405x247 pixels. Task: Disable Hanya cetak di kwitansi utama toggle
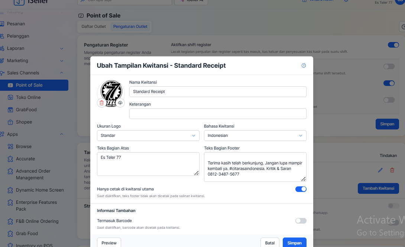pyautogui.click(x=301, y=189)
